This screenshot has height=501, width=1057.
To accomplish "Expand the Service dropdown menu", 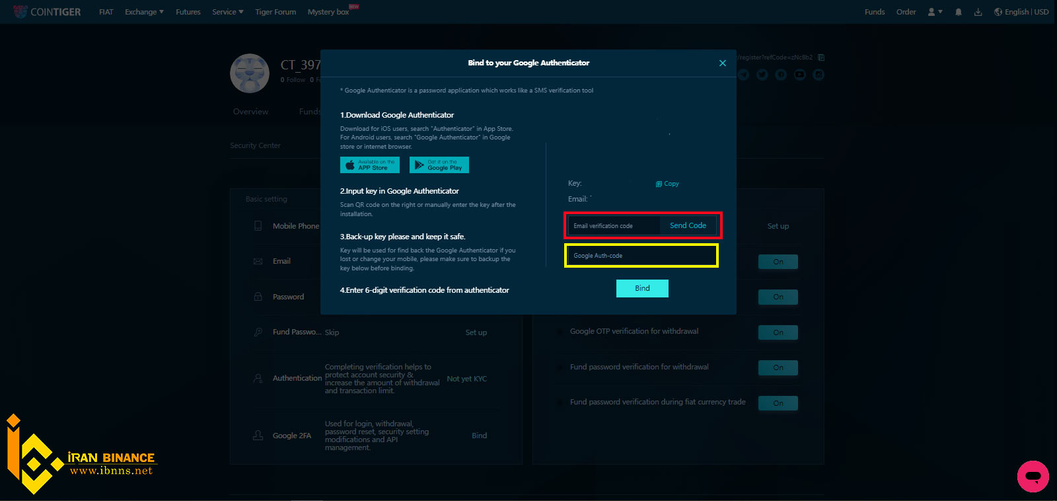I will [x=228, y=12].
